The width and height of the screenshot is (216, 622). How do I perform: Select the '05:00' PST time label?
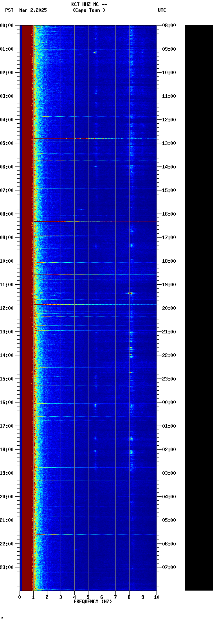point(7,143)
